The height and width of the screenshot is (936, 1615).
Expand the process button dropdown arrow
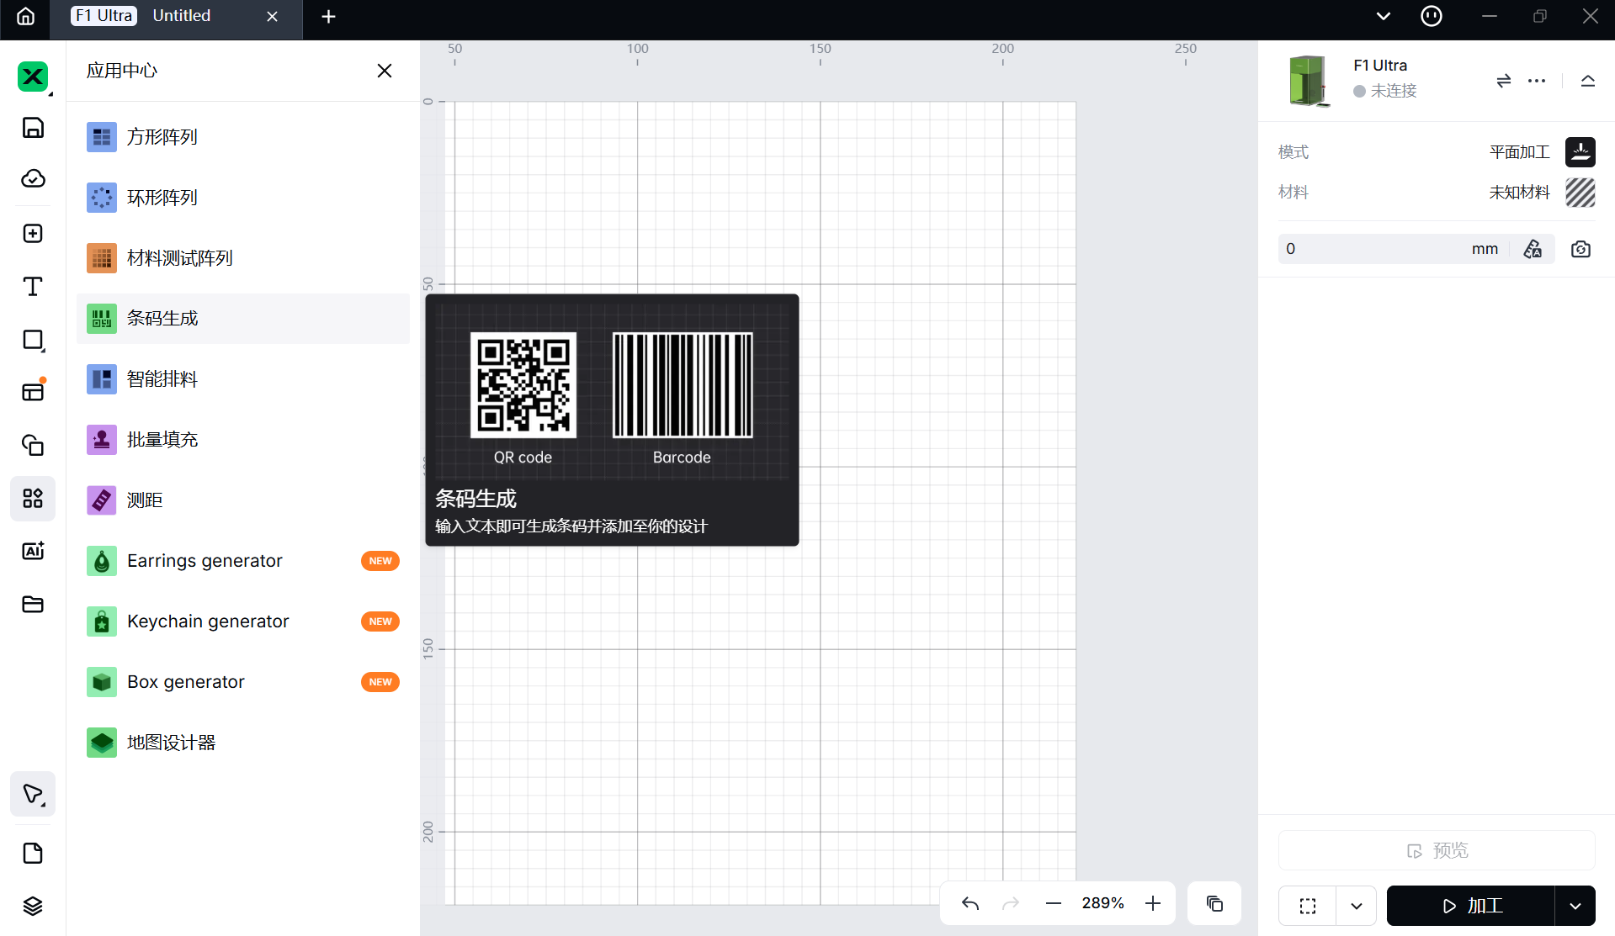(1575, 906)
